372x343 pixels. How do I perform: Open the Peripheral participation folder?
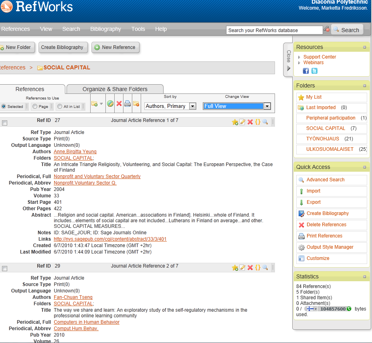331,118
